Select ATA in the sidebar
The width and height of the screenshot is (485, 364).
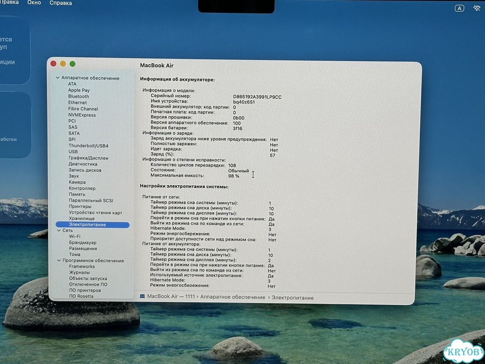[72, 84]
